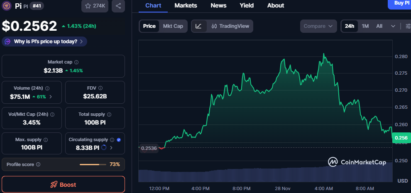The width and height of the screenshot is (411, 193).
Task: Open the Compare dropdown
Action: [x=318, y=26]
